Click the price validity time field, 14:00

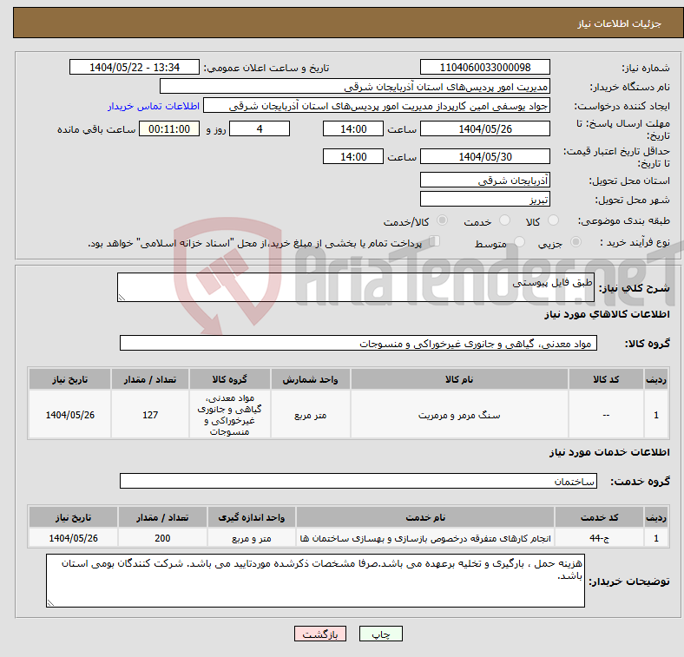(353, 156)
